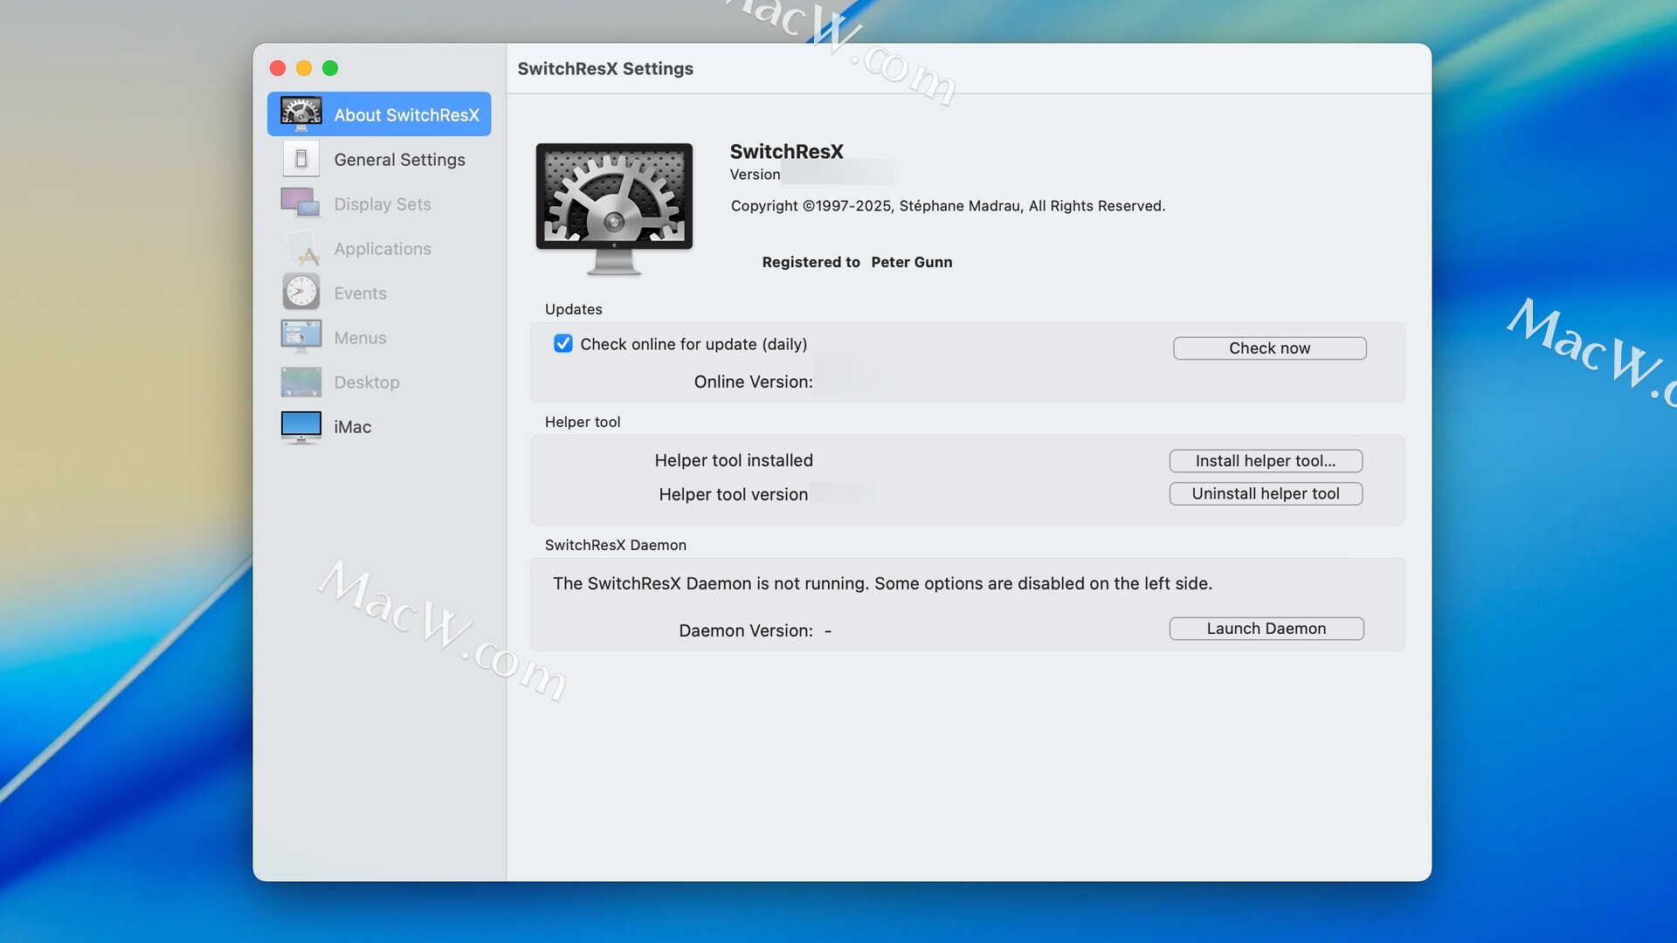Click the Desktop sidebar icon
Screen dimensions: 1677x943
(300, 382)
